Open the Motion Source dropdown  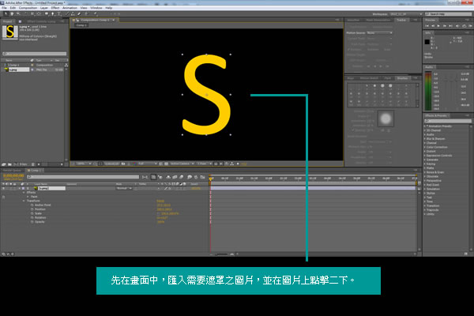pos(379,32)
